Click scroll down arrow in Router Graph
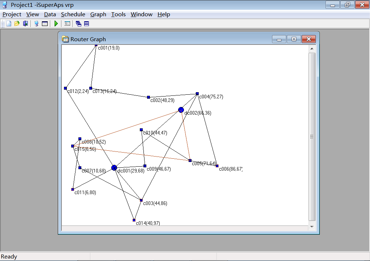 coord(312,227)
